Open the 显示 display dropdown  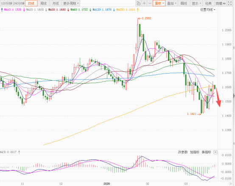(196, 3)
